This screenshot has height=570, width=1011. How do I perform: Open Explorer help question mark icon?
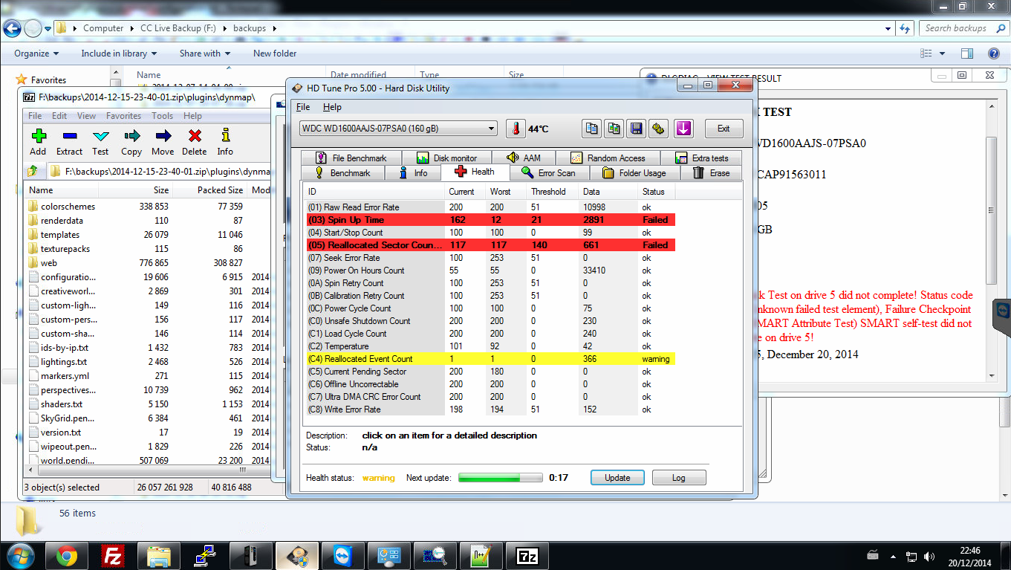(x=993, y=54)
